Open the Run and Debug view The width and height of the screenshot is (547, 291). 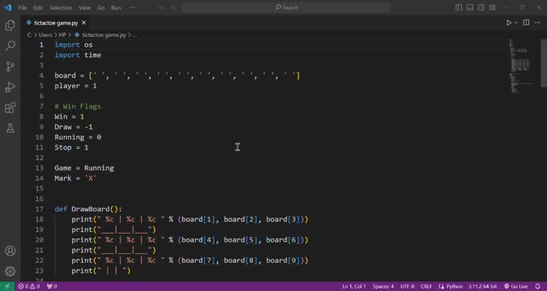pyautogui.click(x=11, y=86)
